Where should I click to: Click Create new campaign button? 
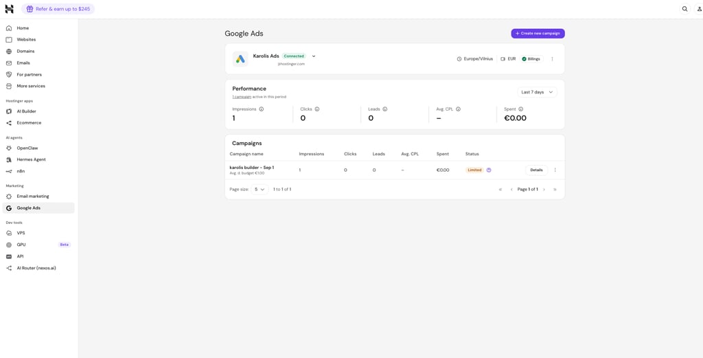coord(538,34)
